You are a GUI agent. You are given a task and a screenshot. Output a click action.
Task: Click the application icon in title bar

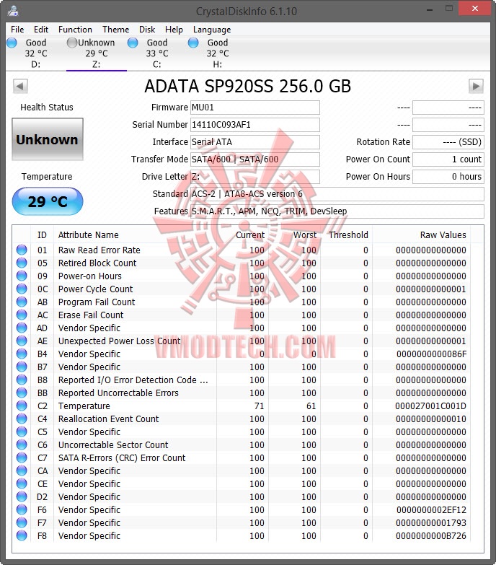point(13,11)
